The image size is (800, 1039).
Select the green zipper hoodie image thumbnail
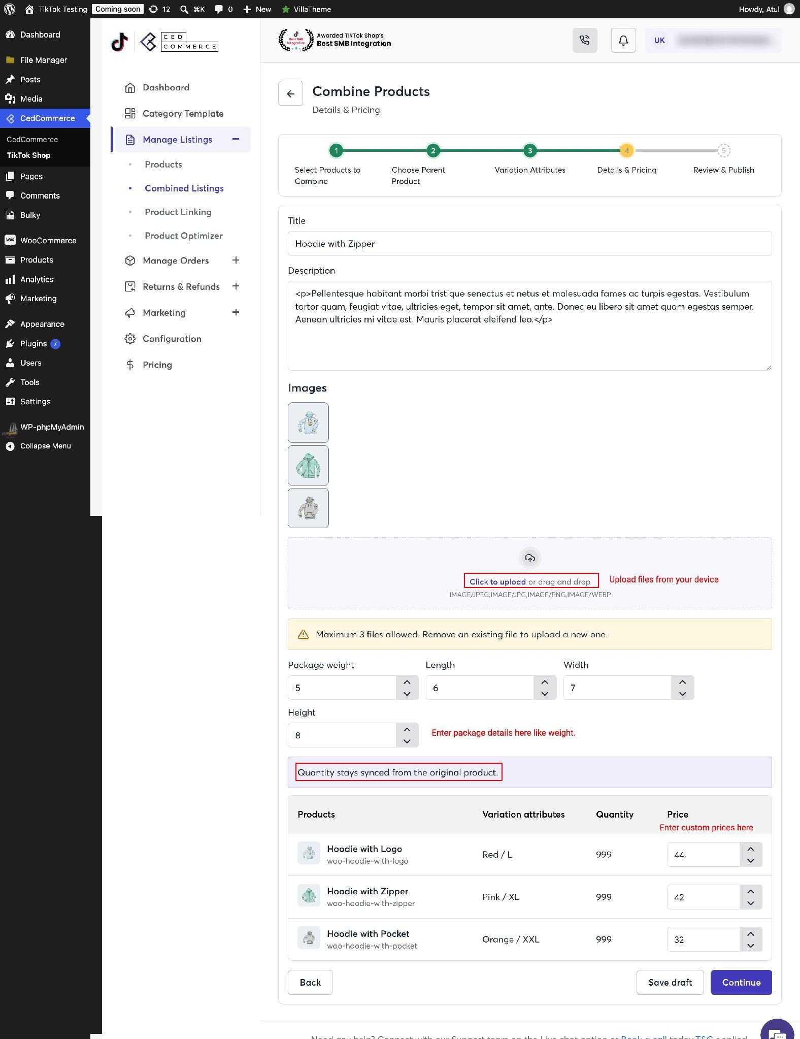(308, 465)
